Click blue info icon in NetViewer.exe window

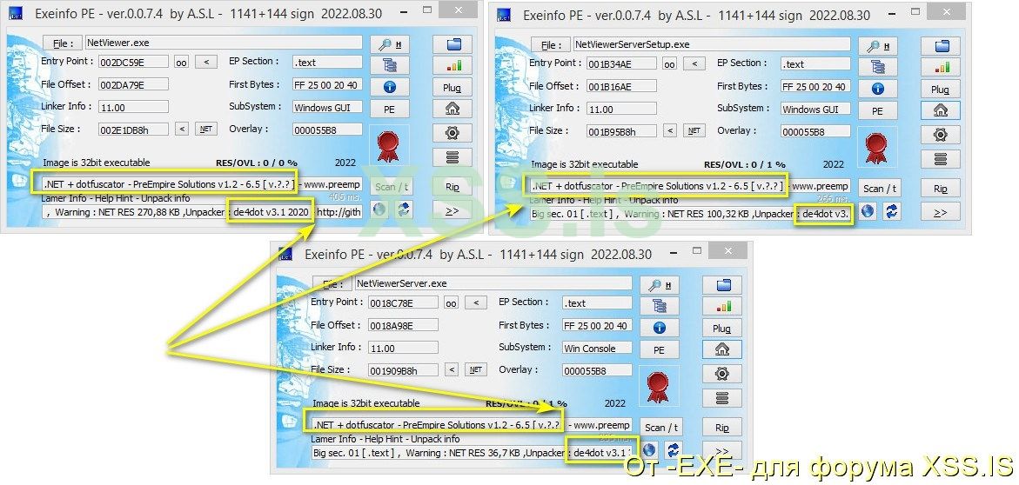pos(389,87)
